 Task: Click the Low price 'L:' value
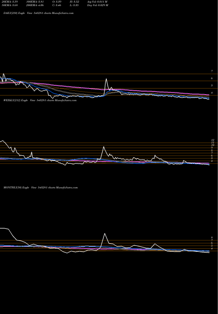(75, 5)
